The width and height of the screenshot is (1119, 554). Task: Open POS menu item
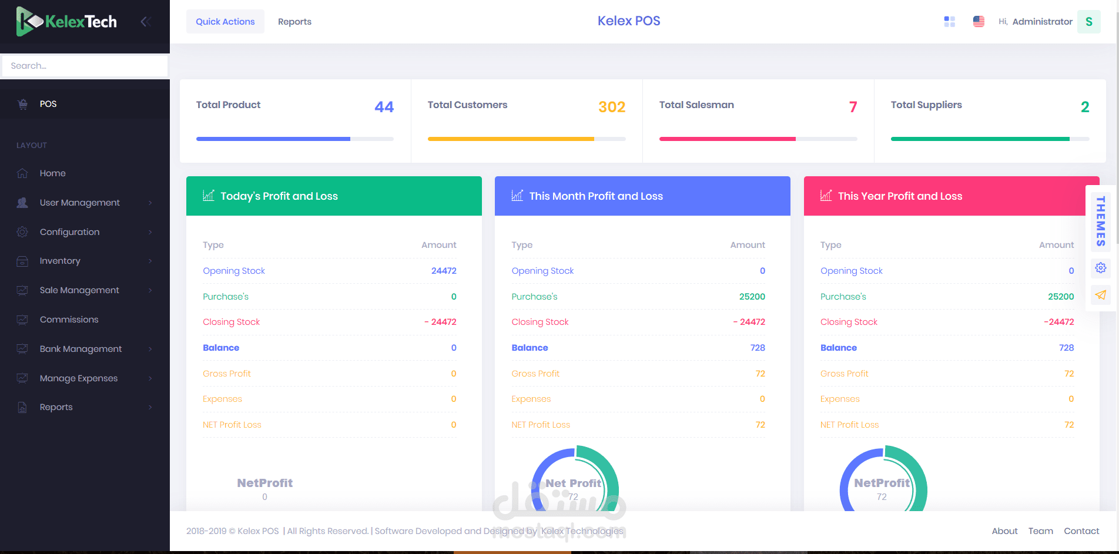tap(85, 104)
